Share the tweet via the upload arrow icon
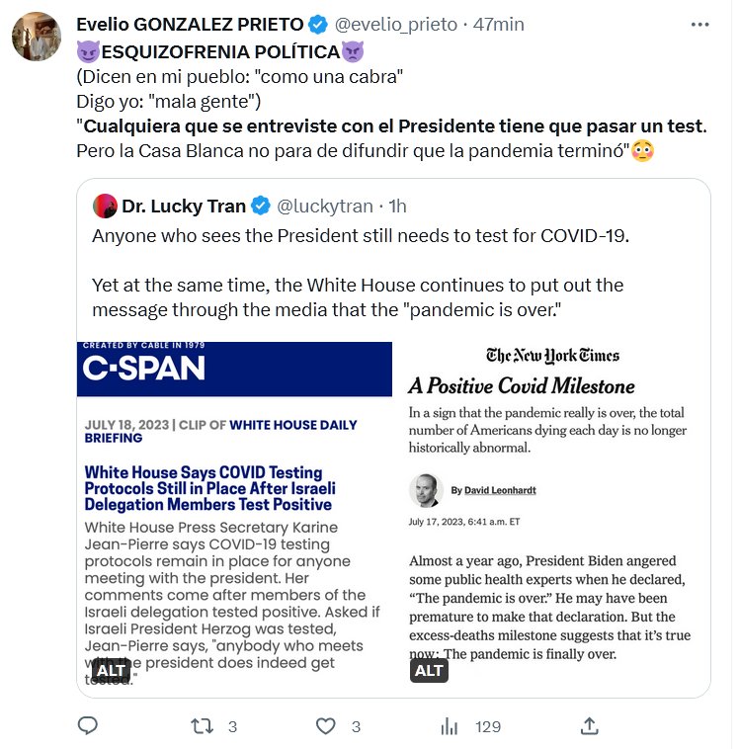Viewport: 739px width, 749px height. pos(588,726)
